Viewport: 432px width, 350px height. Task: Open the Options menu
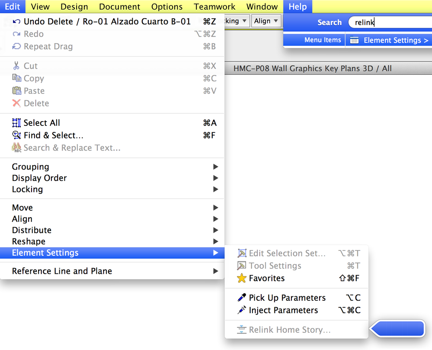(167, 6)
